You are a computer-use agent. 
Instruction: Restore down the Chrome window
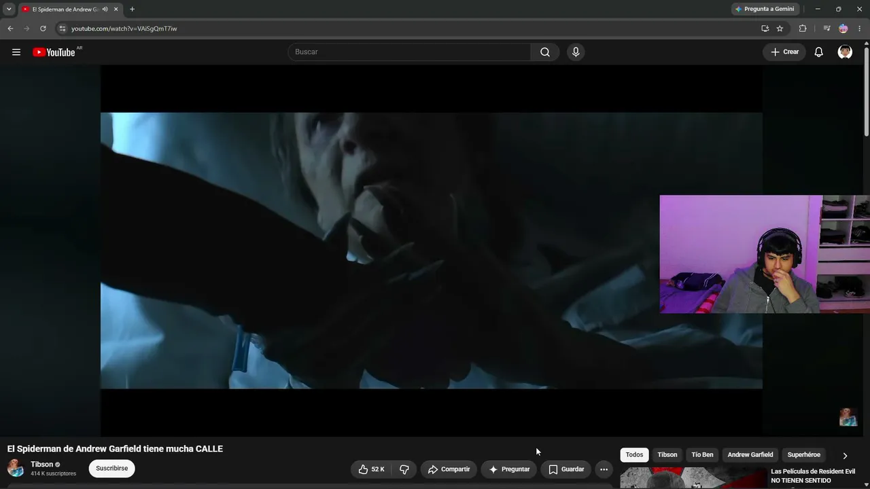838,9
